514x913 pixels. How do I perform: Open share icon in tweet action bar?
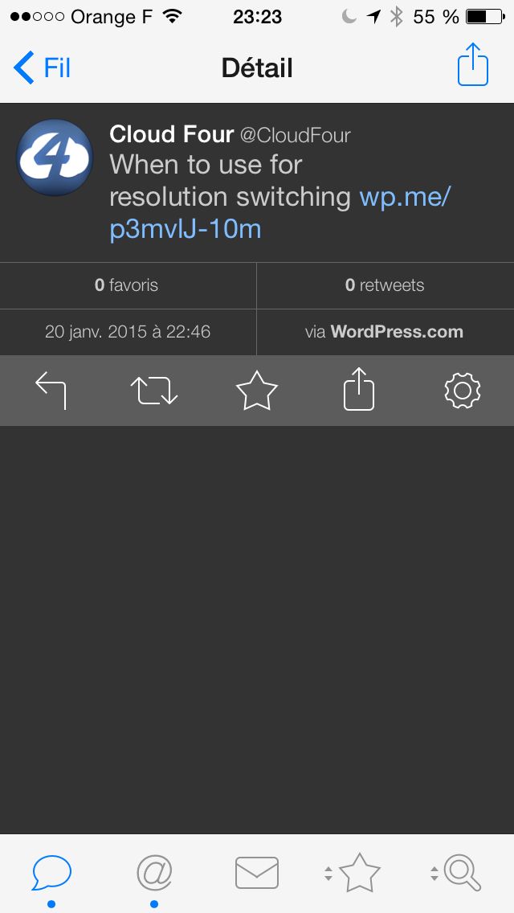pos(358,389)
